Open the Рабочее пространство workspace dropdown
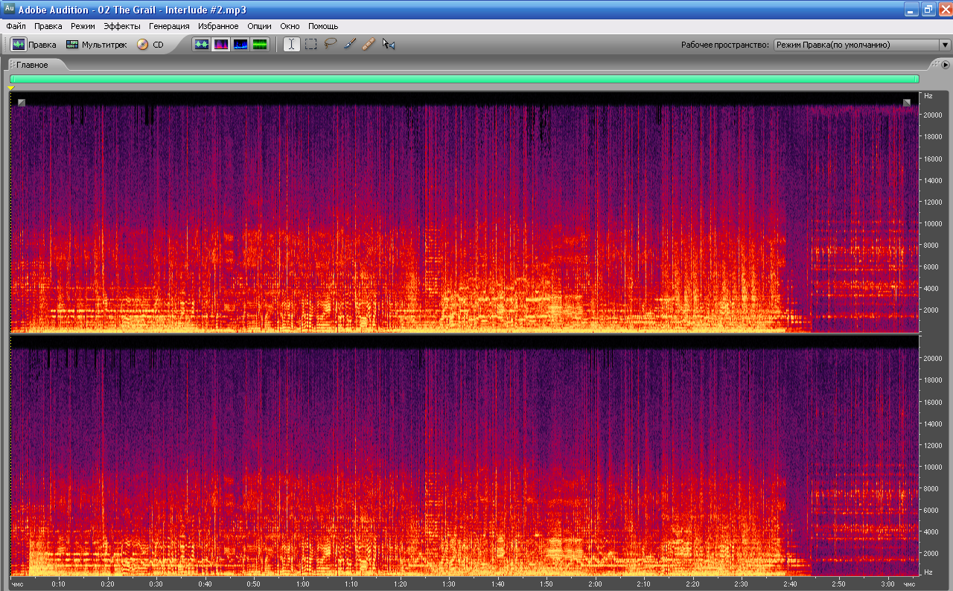The image size is (953, 591). click(862, 45)
